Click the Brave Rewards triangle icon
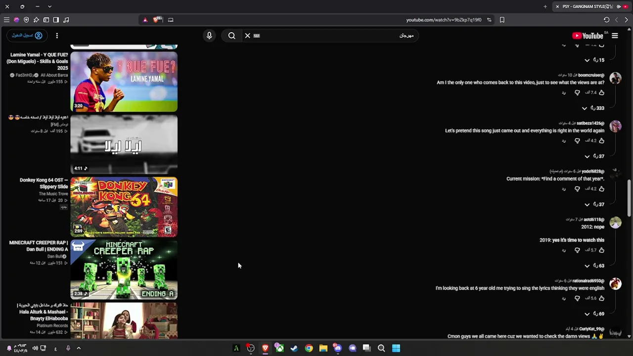Viewport: 633px width, 356px height. (x=145, y=20)
